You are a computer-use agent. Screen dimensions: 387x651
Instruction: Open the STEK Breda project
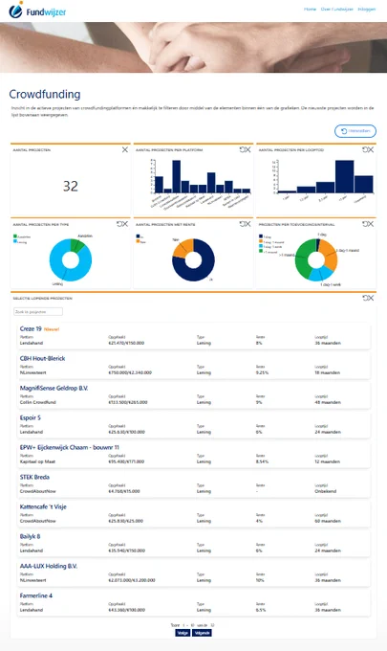click(x=34, y=477)
